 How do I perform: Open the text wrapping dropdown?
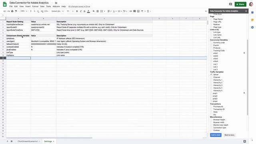tap(120, 11)
